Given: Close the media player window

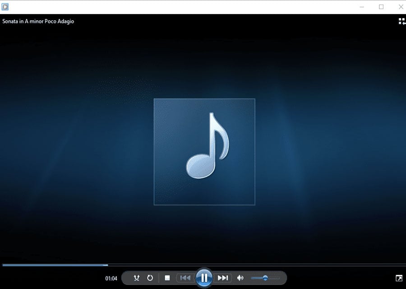Looking at the screenshot, I should click(x=401, y=7).
